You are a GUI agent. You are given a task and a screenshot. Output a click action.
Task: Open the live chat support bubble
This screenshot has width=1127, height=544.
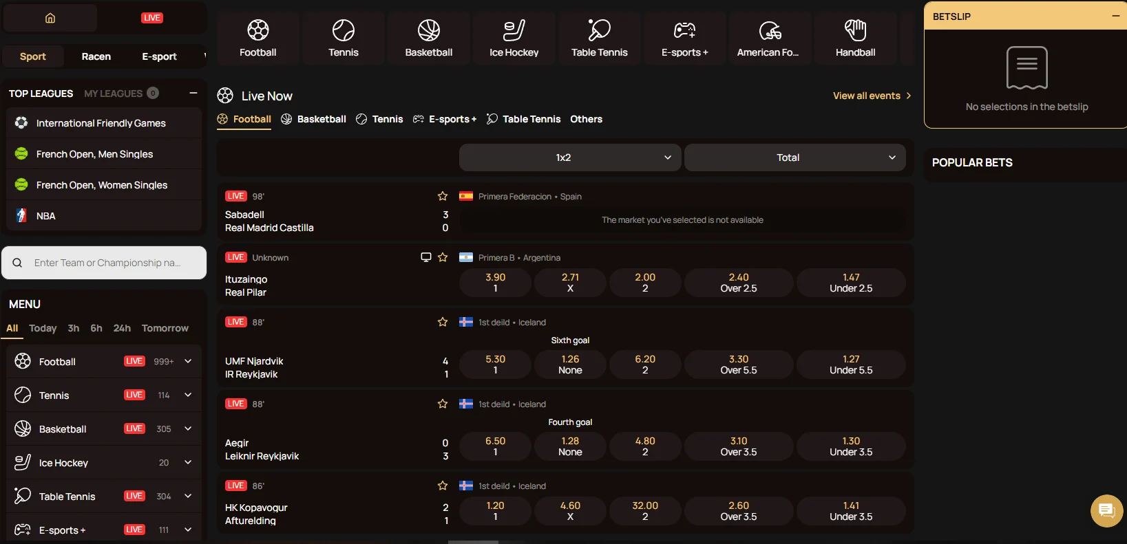pyautogui.click(x=1106, y=510)
